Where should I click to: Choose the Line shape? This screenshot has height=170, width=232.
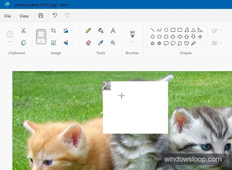tap(152, 30)
